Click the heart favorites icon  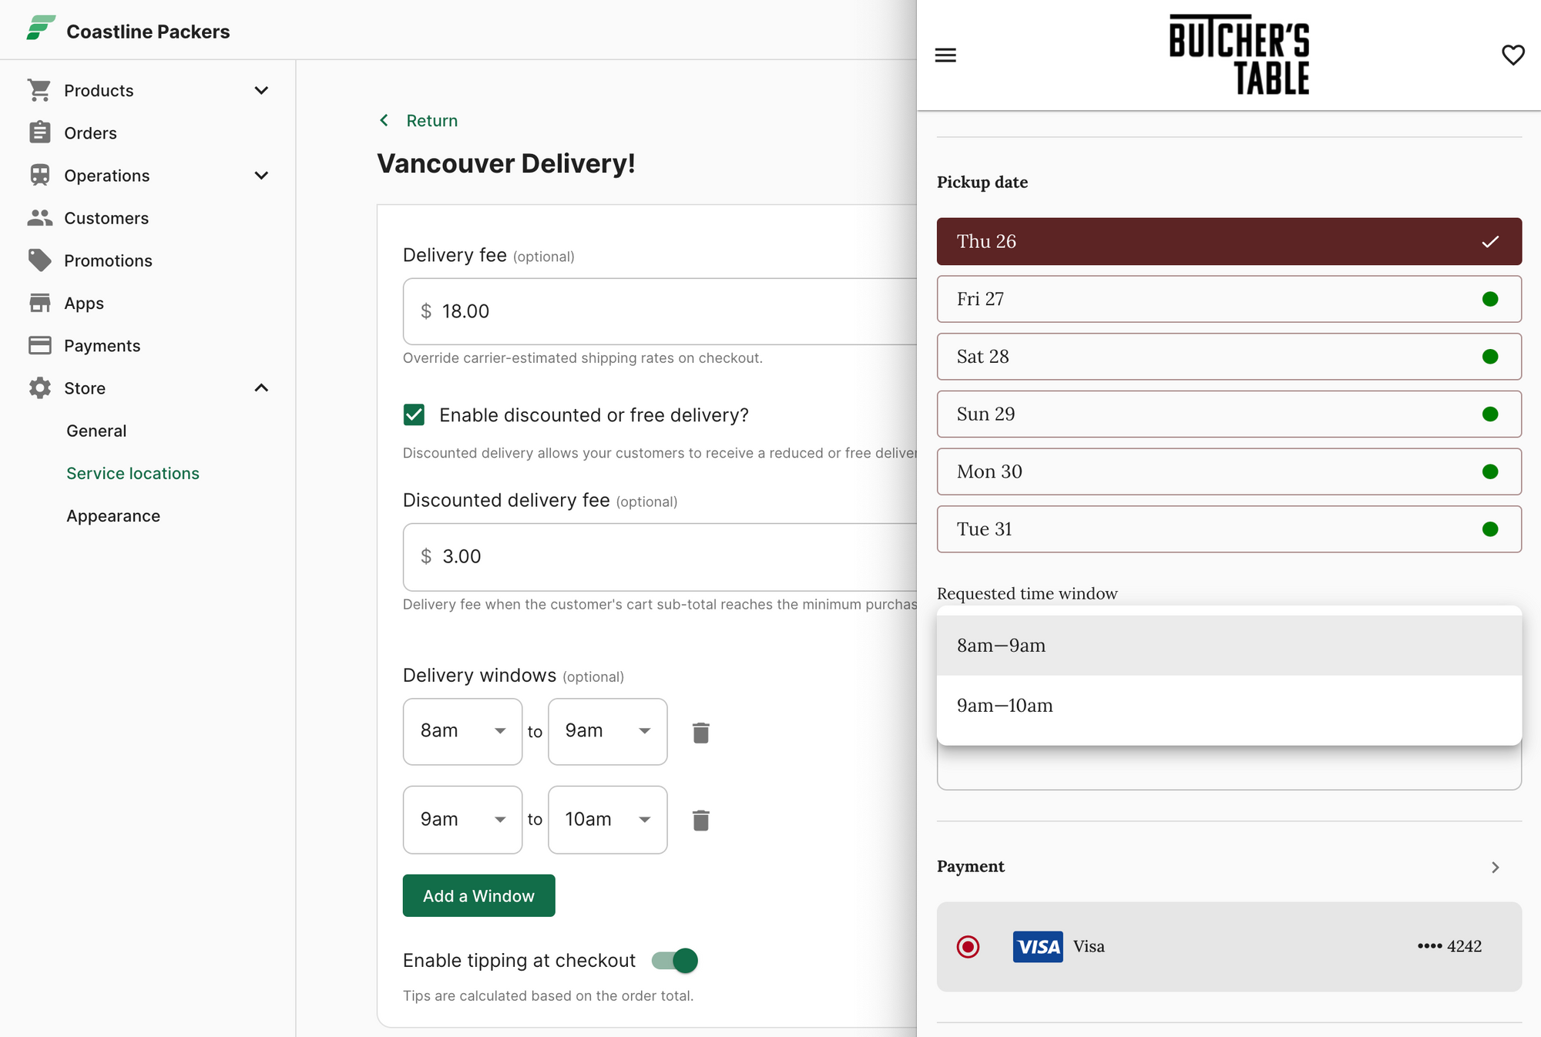[1512, 55]
